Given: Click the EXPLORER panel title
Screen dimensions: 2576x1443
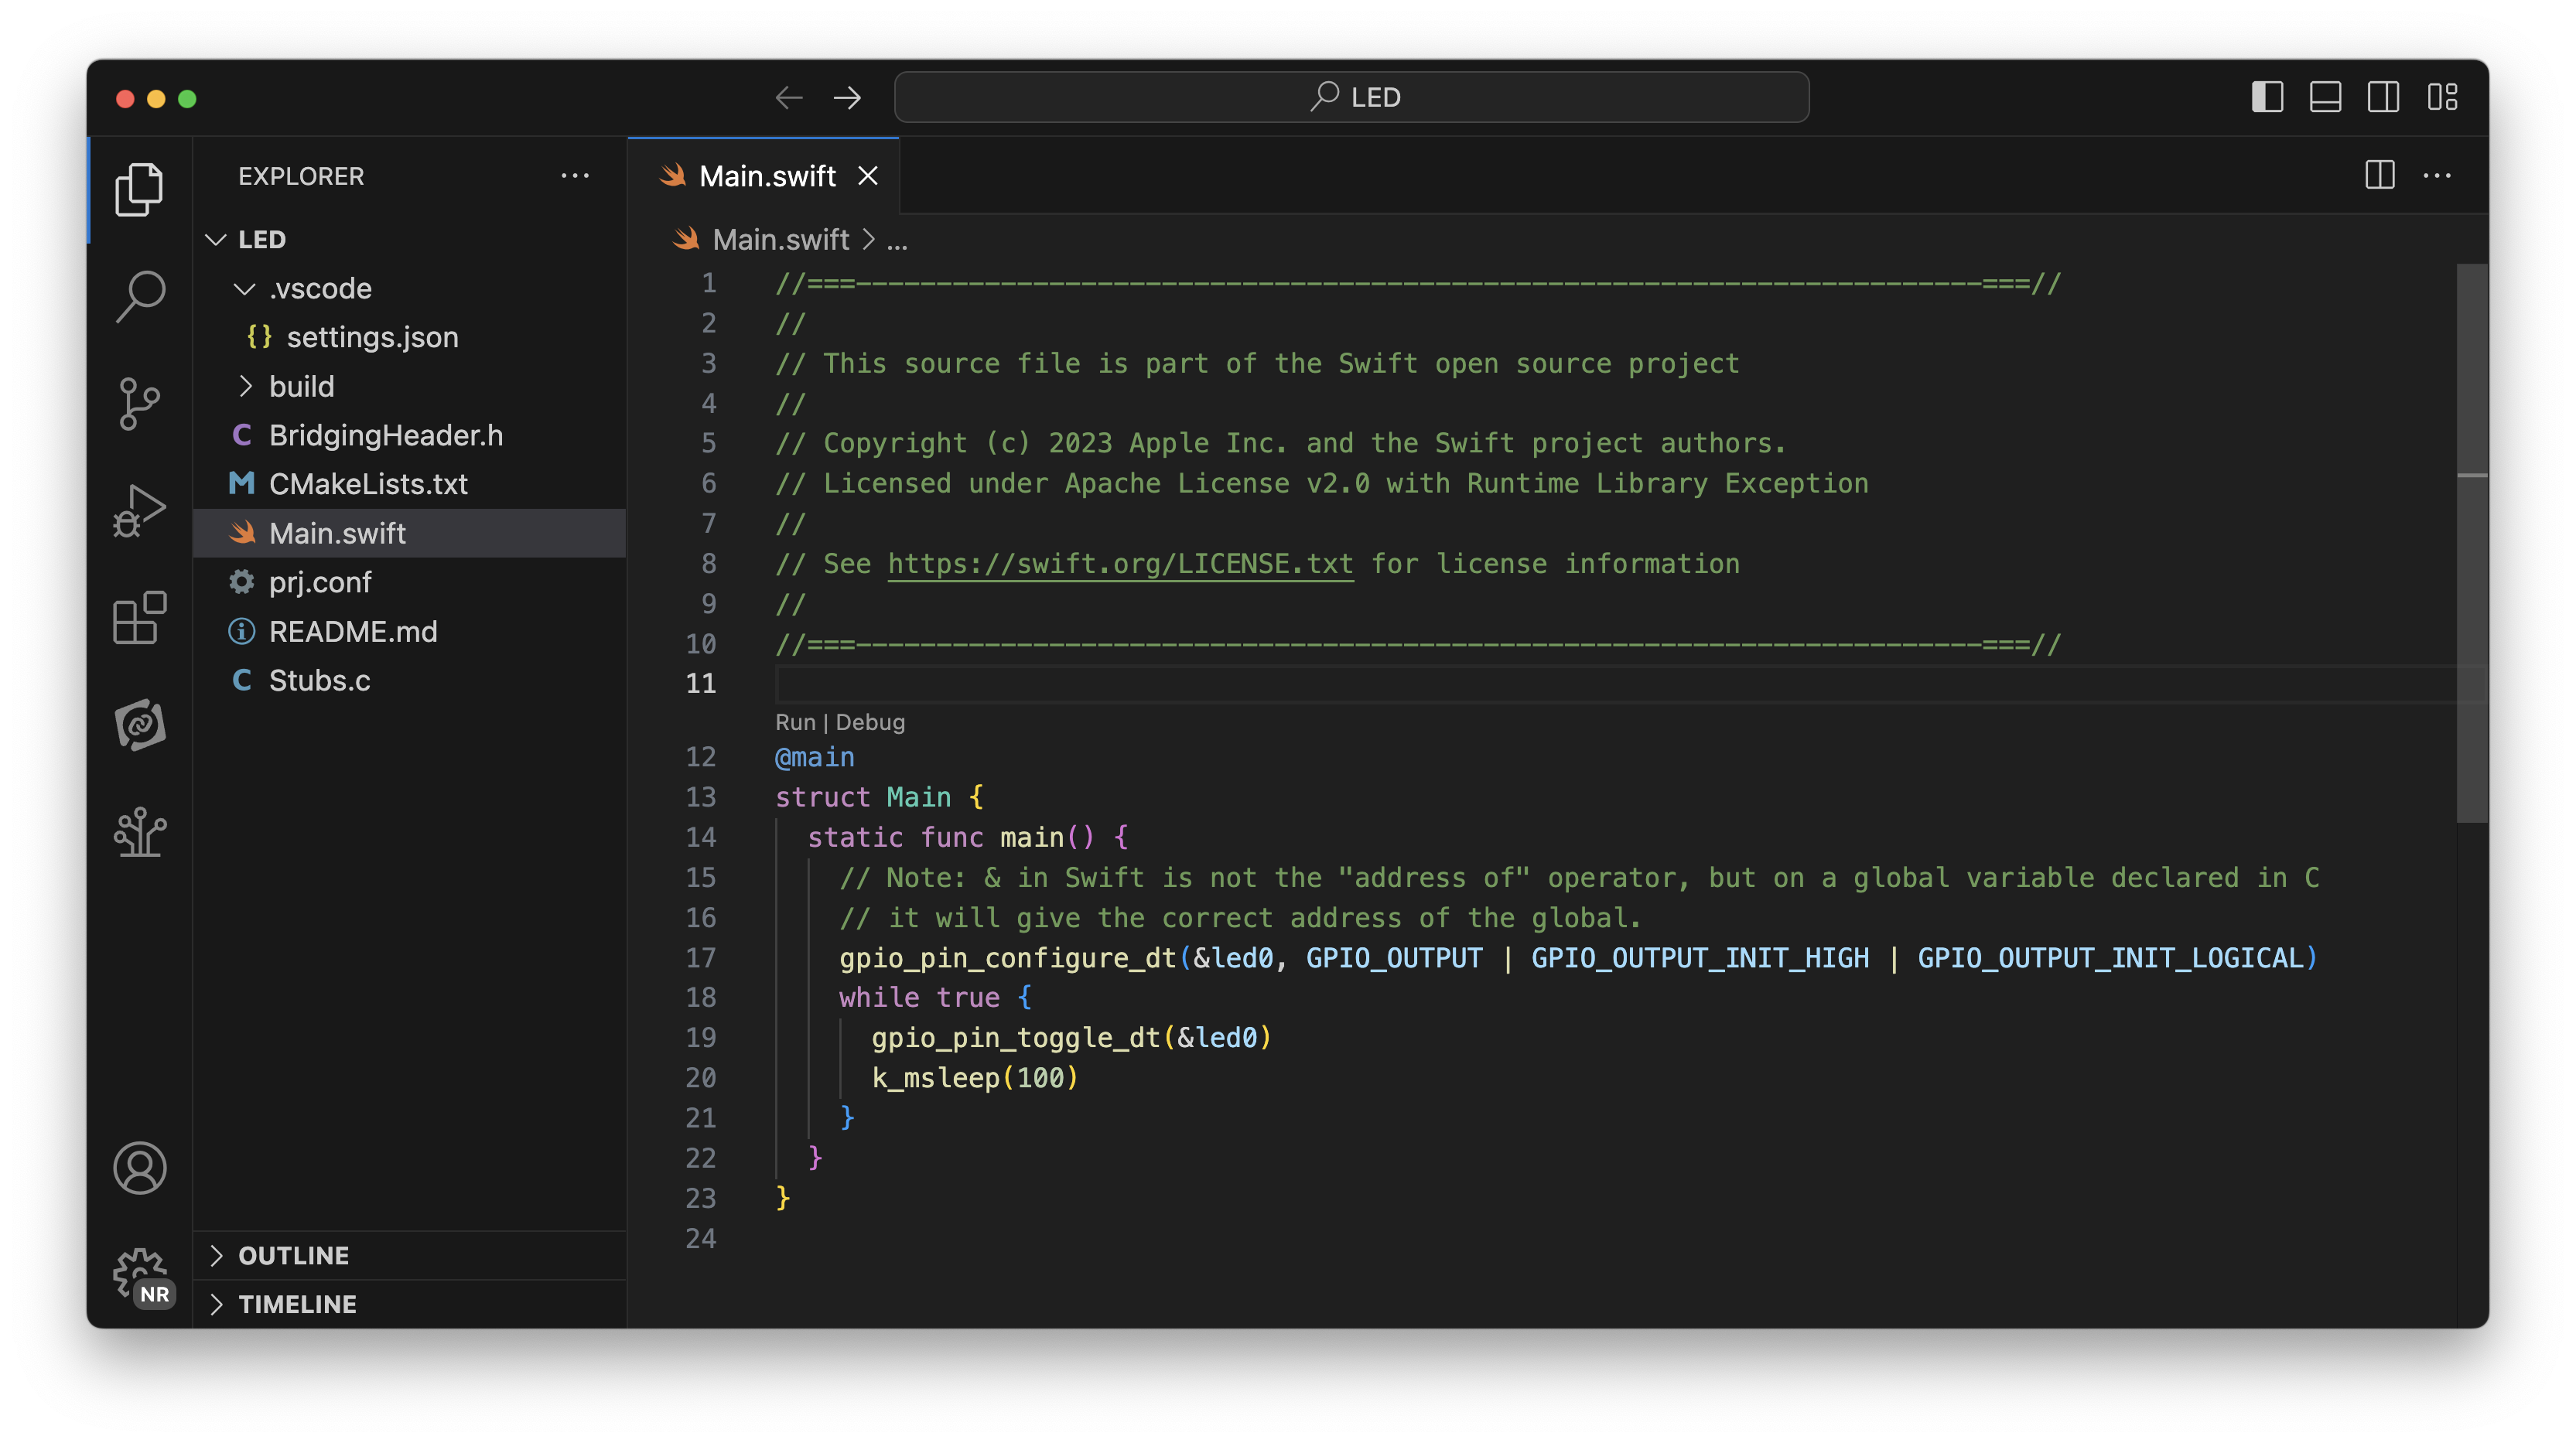Looking at the screenshot, I should 301,176.
